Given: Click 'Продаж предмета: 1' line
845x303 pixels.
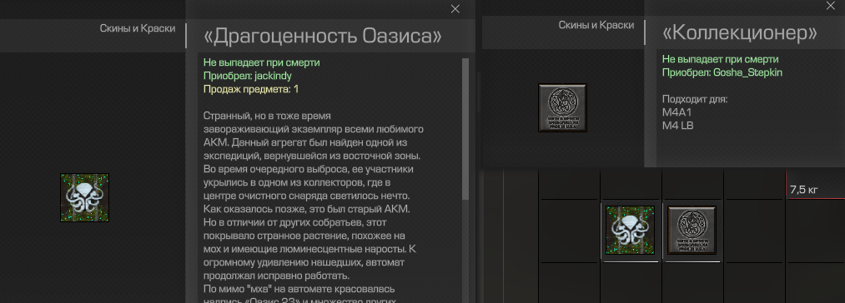Looking at the screenshot, I should (x=251, y=89).
